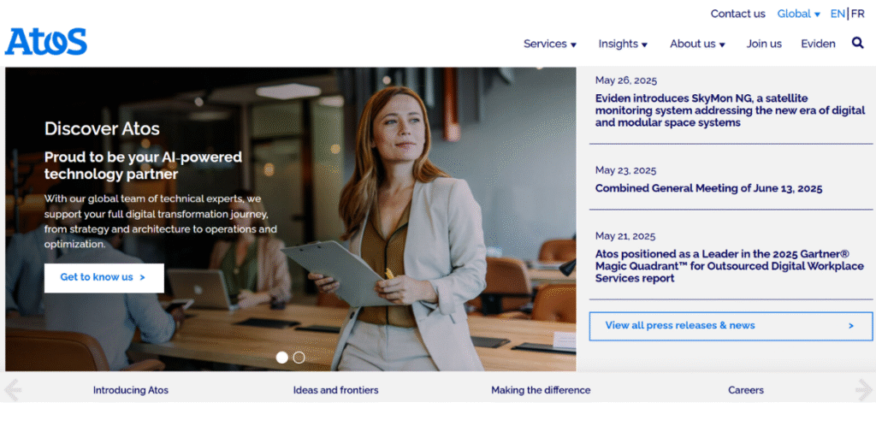
Task: Select Making the difference tab
Action: [x=541, y=390]
